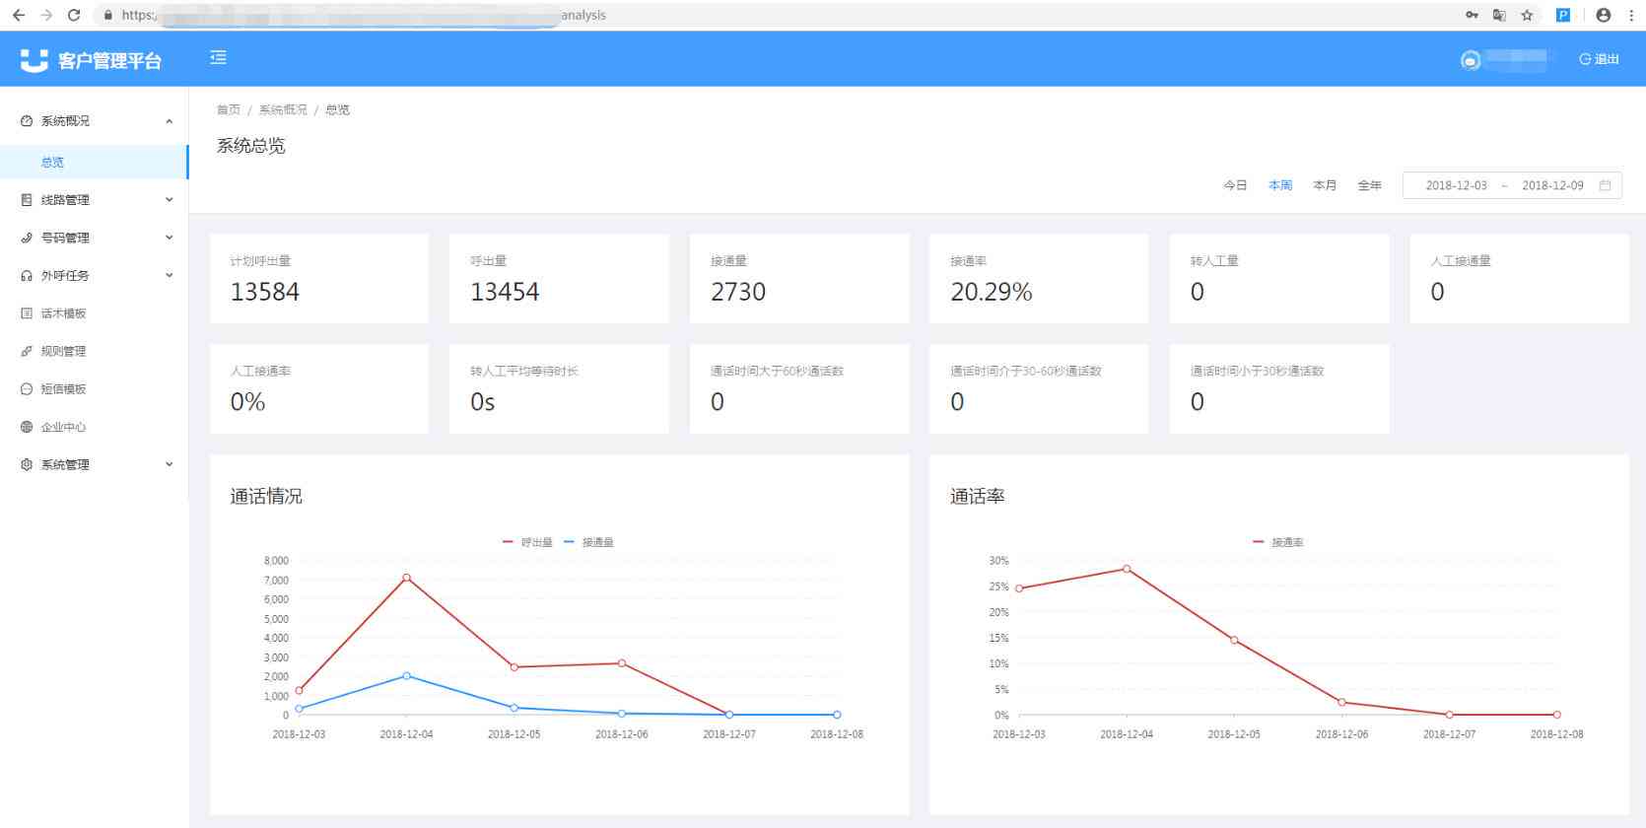Reload the page with the refresh icon
1646x828 pixels.
coord(74,15)
